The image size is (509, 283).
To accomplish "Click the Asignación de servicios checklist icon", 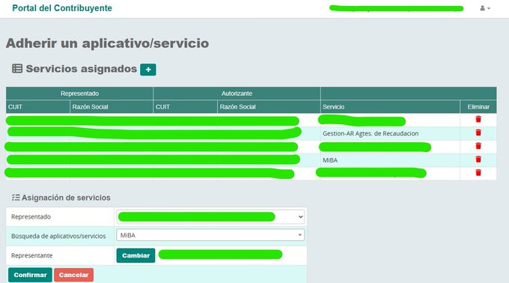I will [x=16, y=198].
